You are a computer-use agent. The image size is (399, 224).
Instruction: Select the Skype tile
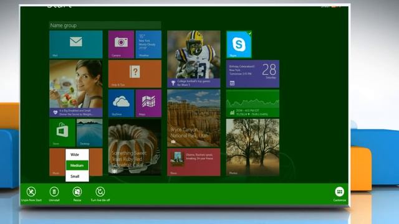tap(239, 44)
